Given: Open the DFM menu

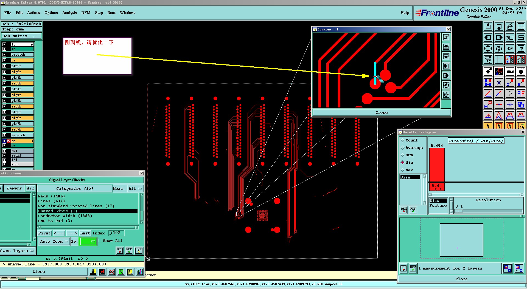Looking at the screenshot, I should (x=86, y=13).
